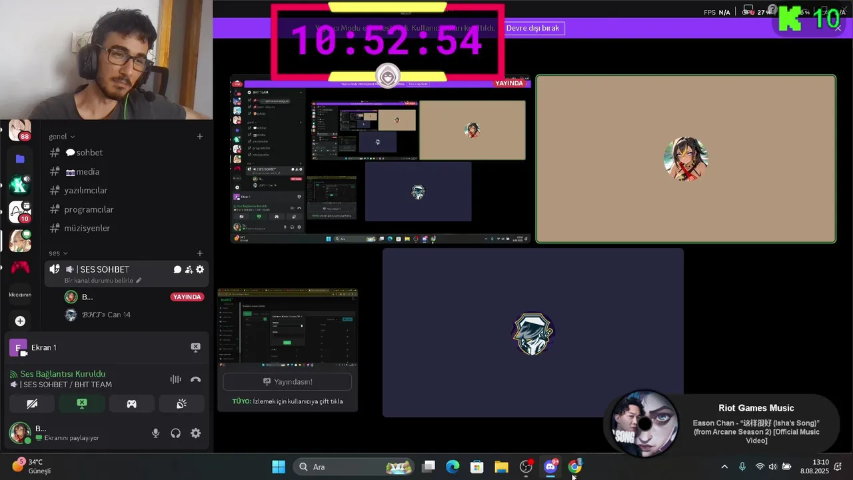The image size is (853, 480).
Task: Collapse the genel category
Action: point(61,137)
